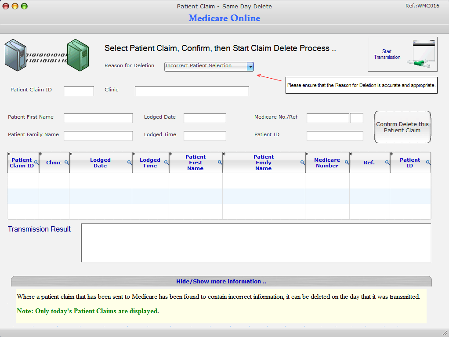Viewport: 449px width, 337px height.
Task: Click the yellow minimize window button
Action: point(15,6)
